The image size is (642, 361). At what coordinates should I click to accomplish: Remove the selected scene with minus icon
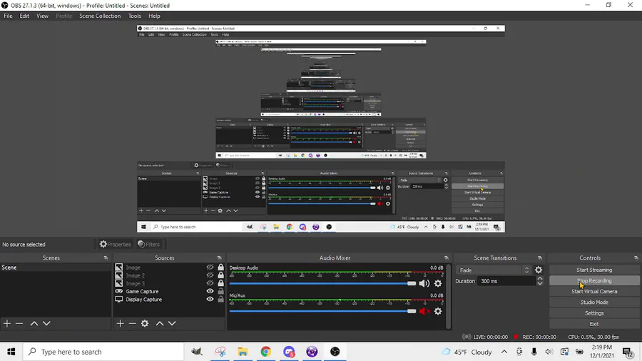pos(19,323)
